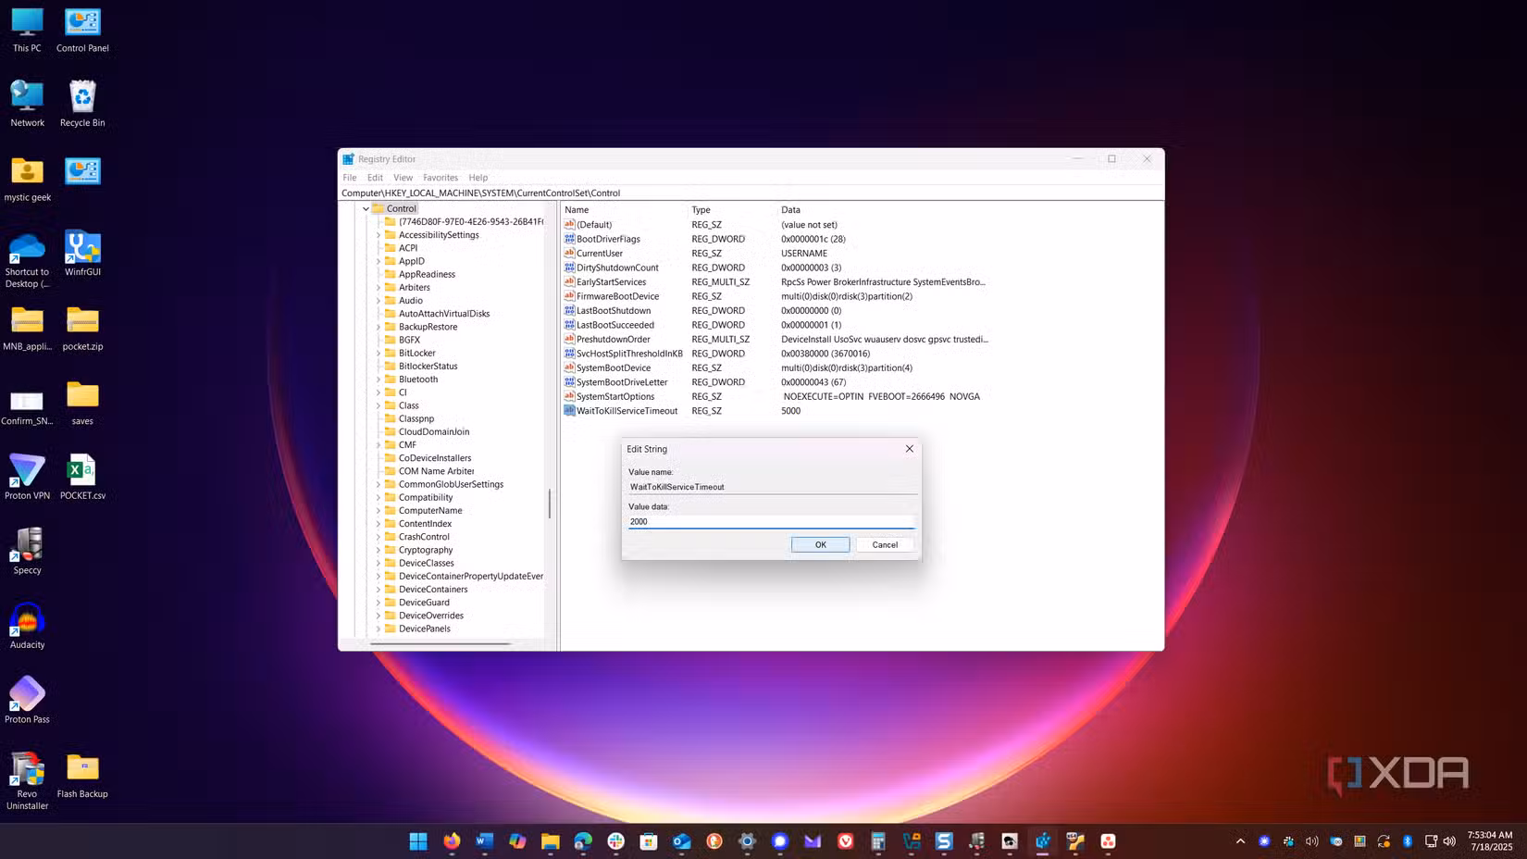Open the Edit menu
Viewport: 1527px width, 859px height.
point(374,177)
